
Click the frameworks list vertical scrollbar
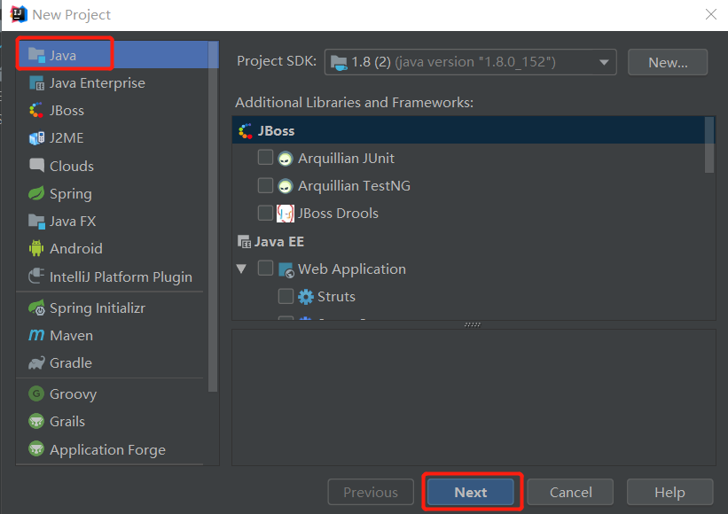click(708, 146)
